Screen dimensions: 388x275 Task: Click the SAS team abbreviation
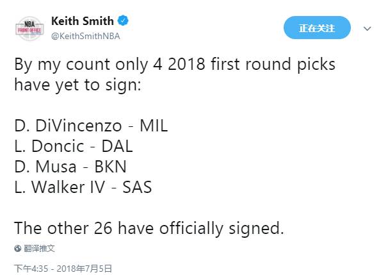[x=137, y=187]
